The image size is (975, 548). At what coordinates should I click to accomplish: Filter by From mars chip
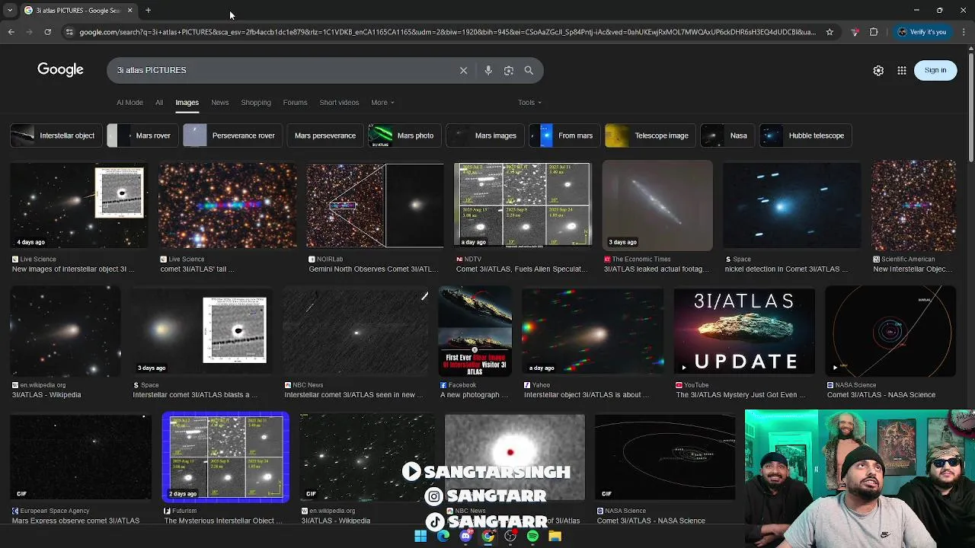564,135
